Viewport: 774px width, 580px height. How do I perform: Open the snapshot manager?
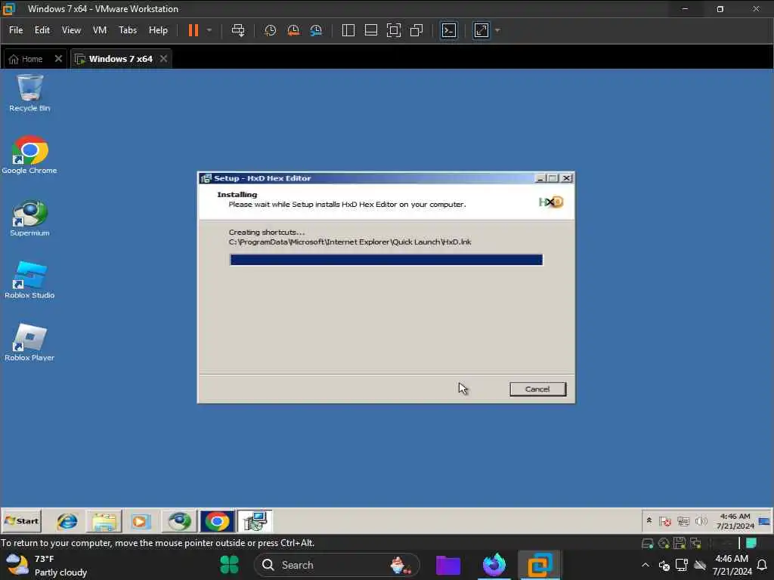[x=316, y=30]
